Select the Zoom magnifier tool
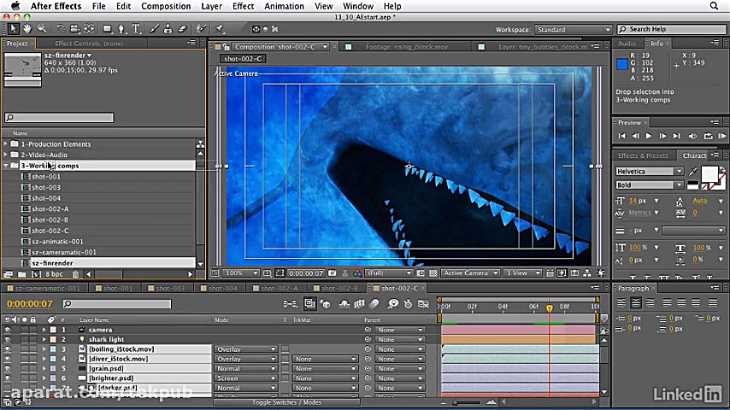This screenshot has width=730, height=410. coord(42,29)
